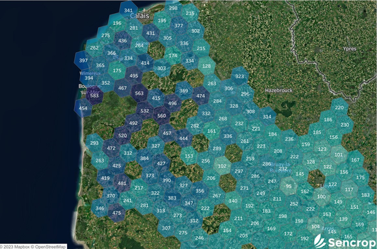Pick the hexagon with value 436

point(123,41)
